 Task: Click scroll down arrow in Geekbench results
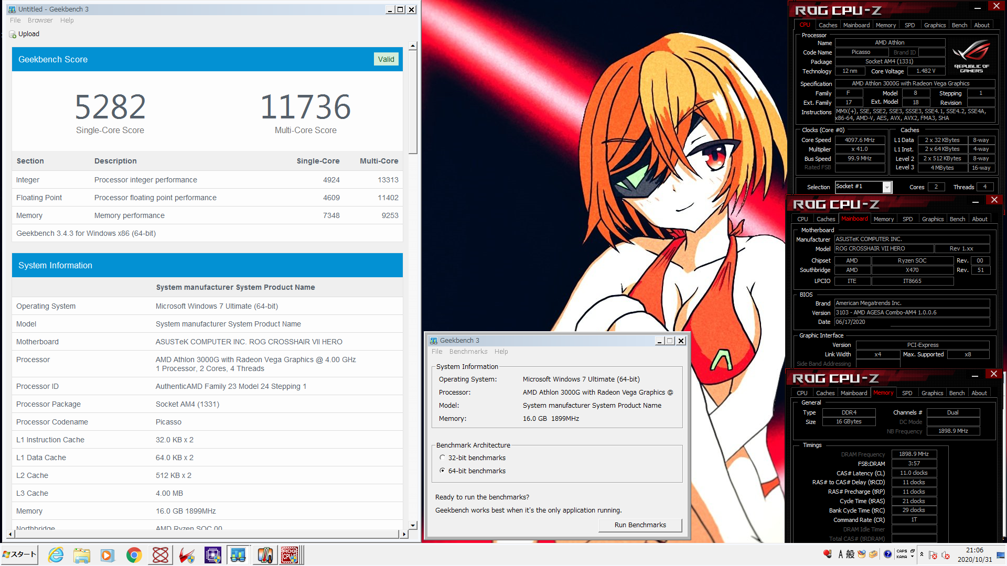(413, 525)
